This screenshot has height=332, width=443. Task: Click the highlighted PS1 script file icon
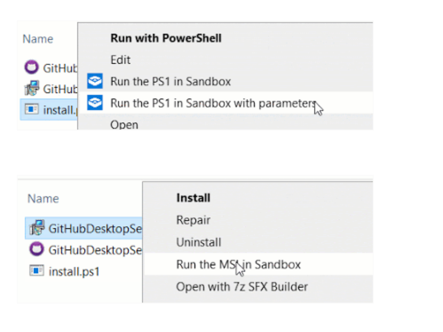31,109
